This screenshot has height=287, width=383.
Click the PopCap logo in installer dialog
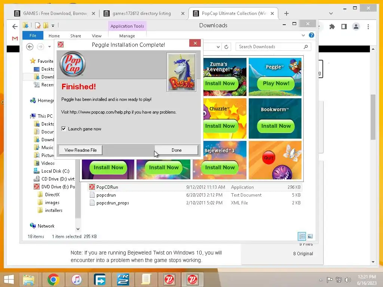tap(73, 64)
